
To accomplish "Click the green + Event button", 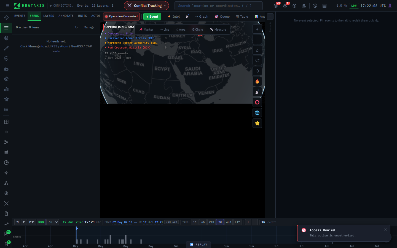I will pos(152,17).
